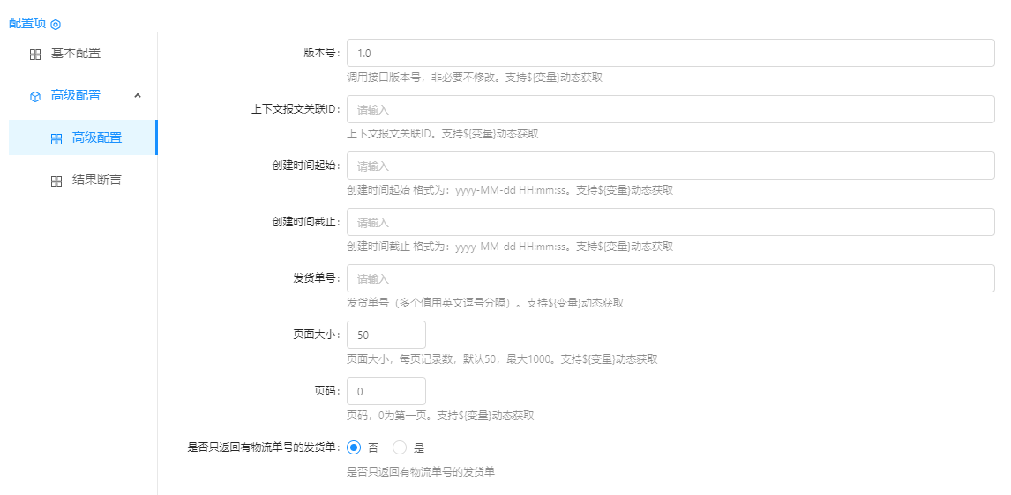Open the 基本配置 menu item
This screenshot has width=1011, height=495.
pos(76,54)
